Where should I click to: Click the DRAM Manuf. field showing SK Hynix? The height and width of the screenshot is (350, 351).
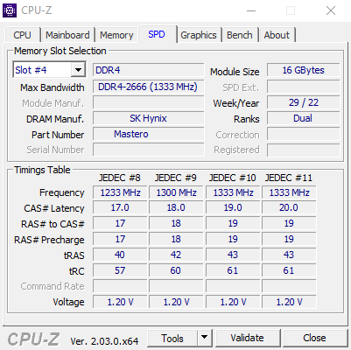(x=149, y=118)
